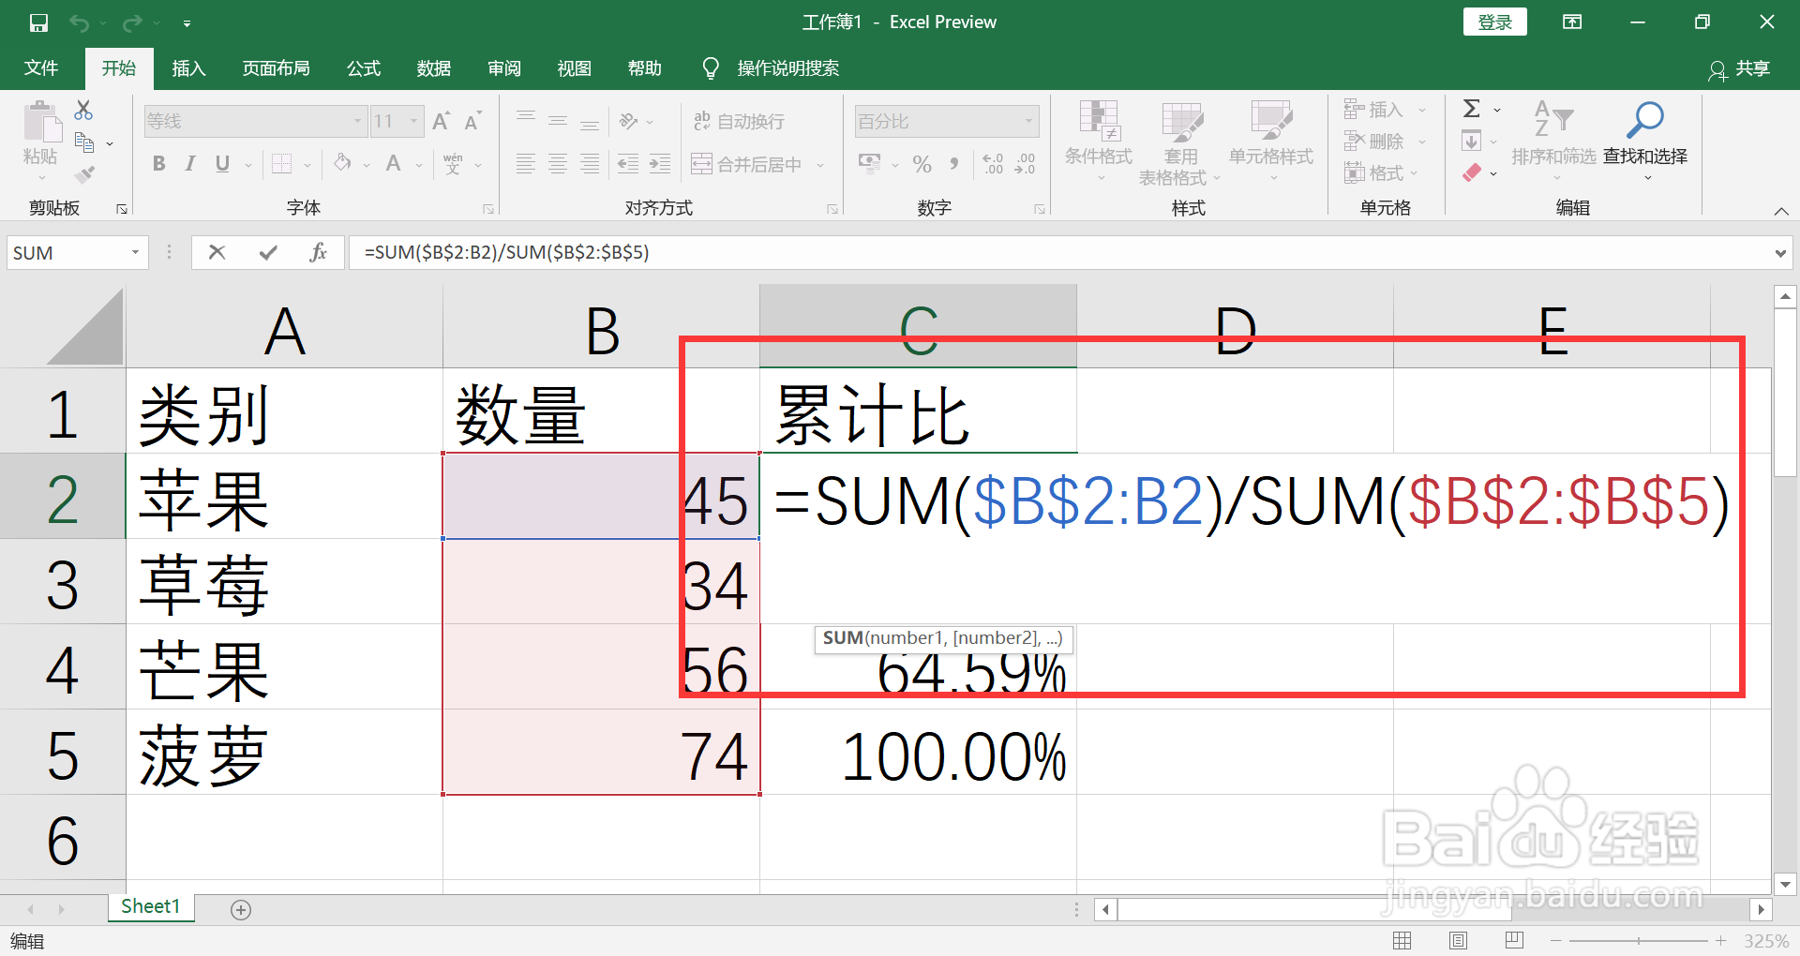This screenshot has width=1800, height=956.
Task: Switch to 数据 (Data) tab
Action: pos(434,68)
